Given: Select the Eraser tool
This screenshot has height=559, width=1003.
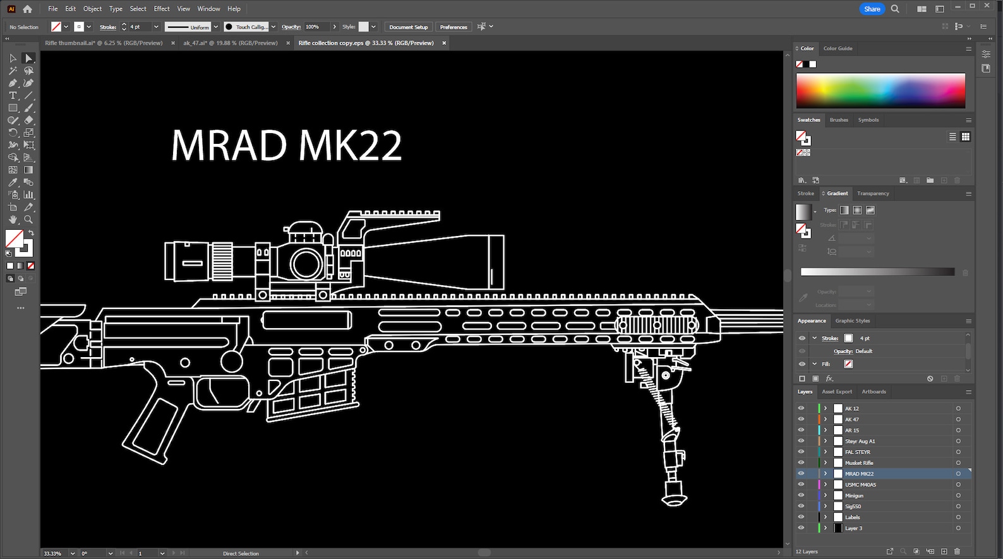Looking at the screenshot, I should [28, 121].
